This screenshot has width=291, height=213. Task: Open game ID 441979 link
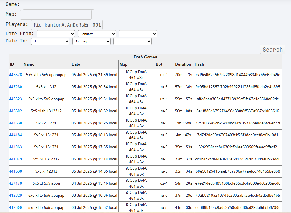(x=15, y=159)
